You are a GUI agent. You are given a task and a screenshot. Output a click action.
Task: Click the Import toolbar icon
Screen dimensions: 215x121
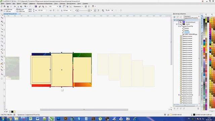tap(40, 6)
